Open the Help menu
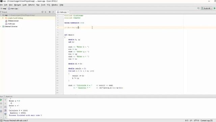 click(x=61, y=5)
